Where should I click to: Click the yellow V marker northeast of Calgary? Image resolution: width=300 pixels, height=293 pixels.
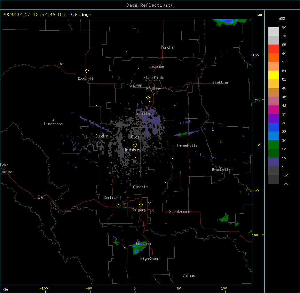[x=149, y=203]
